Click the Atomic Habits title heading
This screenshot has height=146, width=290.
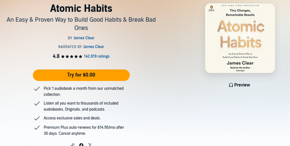(81, 8)
